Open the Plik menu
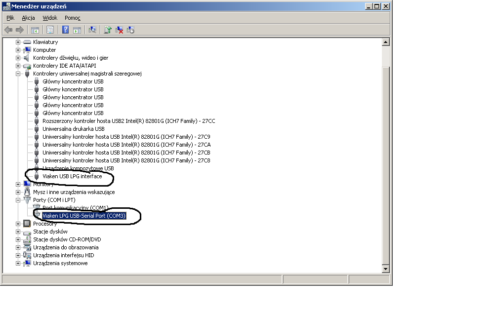This screenshot has height=311, width=498. (x=10, y=18)
